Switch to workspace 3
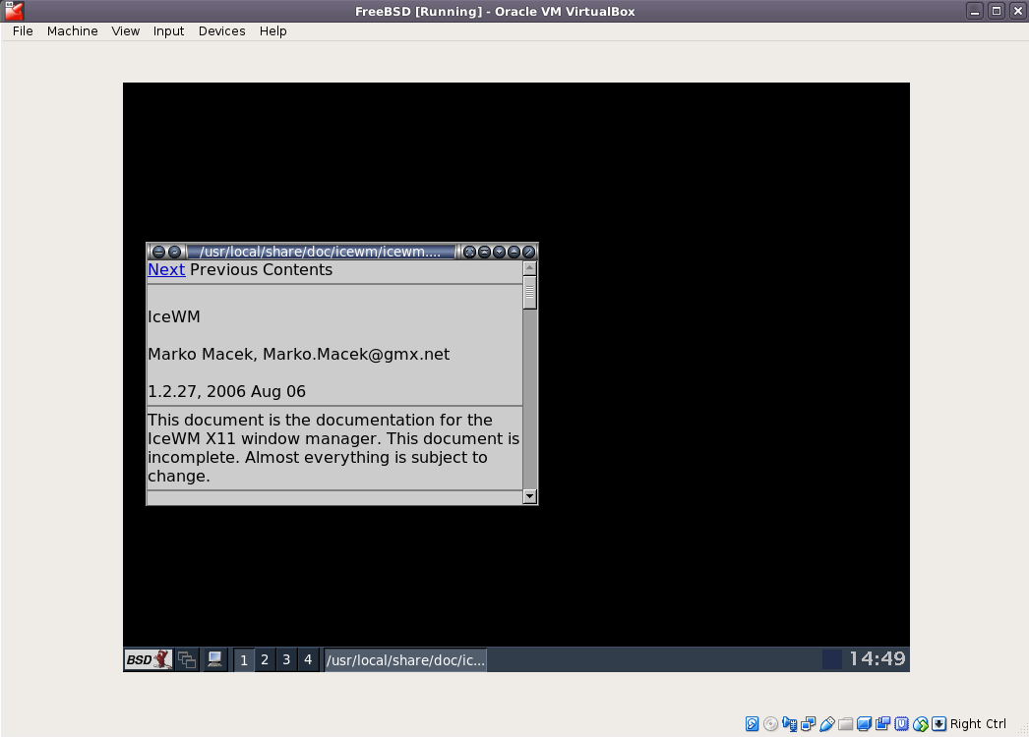This screenshot has width=1029, height=737. point(286,659)
